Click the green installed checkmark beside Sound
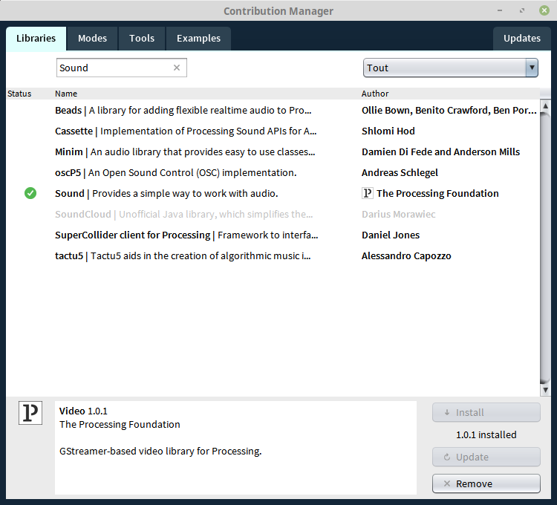The image size is (557, 505). pyautogui.click(x=30, y=193)
